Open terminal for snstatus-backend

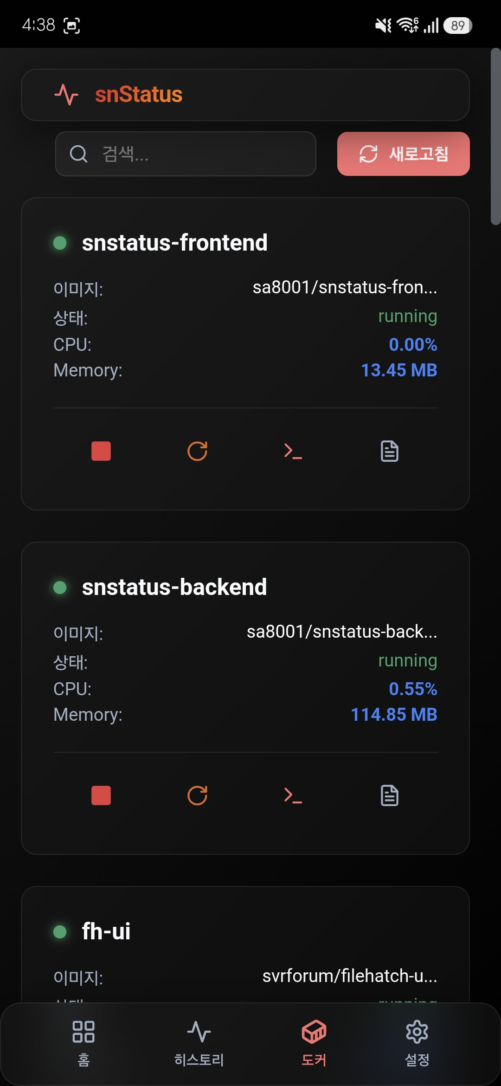(x=293, y=795)
